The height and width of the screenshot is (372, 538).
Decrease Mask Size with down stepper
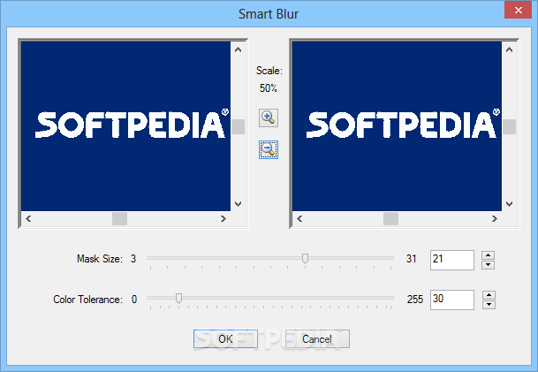pyautogui.click(x=488, y=264)
